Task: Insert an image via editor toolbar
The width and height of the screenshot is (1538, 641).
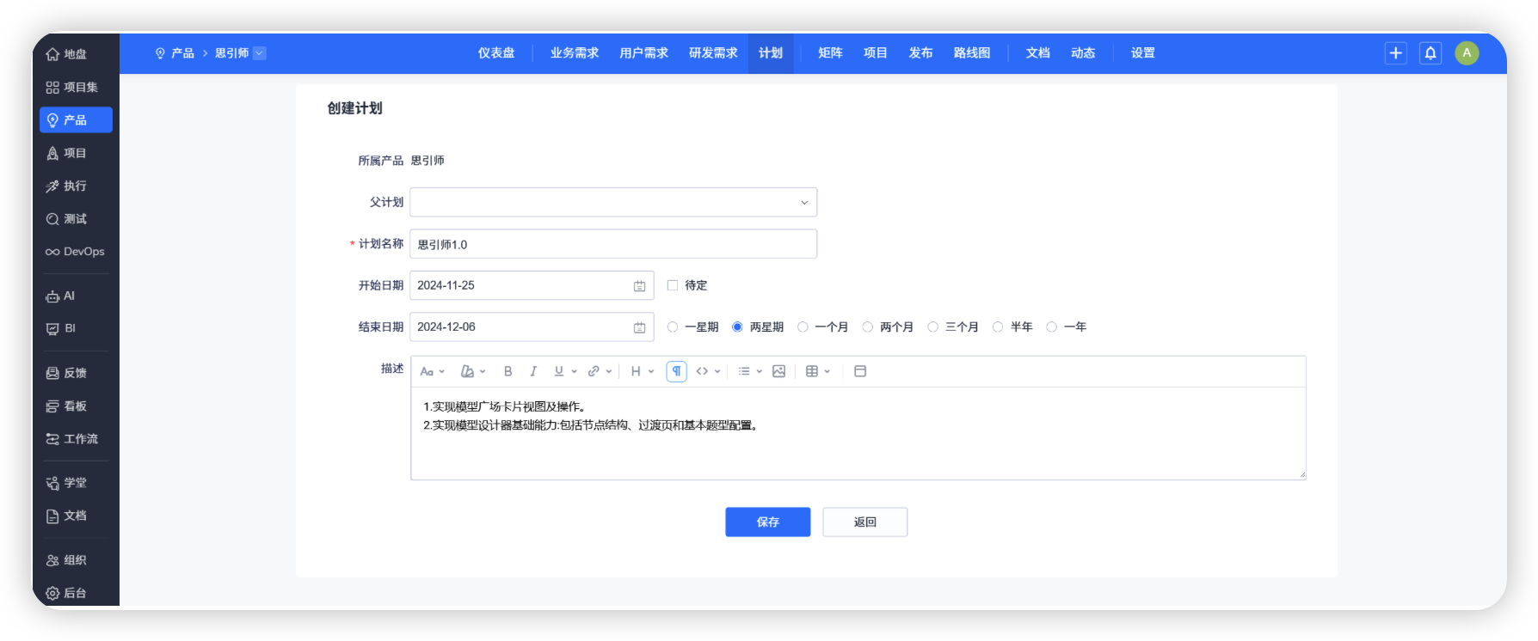Action: coord(778,371)
